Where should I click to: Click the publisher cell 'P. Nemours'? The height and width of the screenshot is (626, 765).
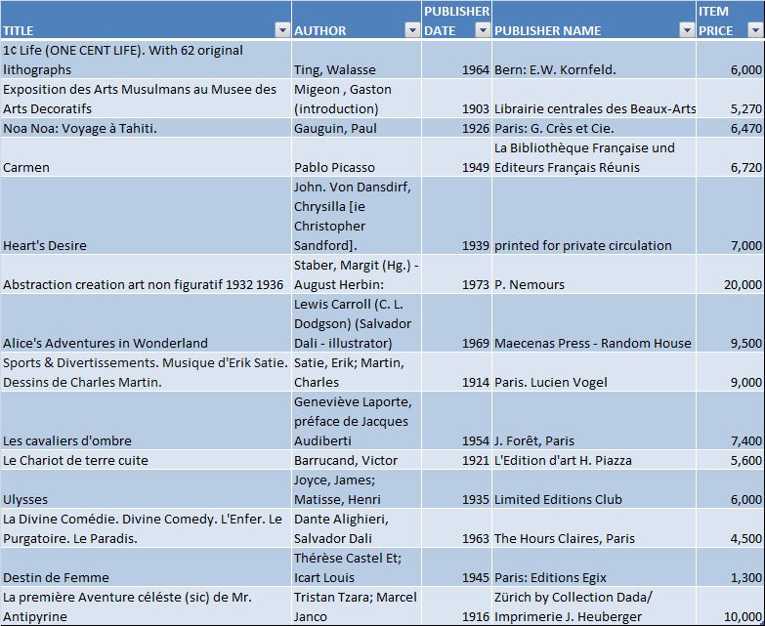click(594, 274)
